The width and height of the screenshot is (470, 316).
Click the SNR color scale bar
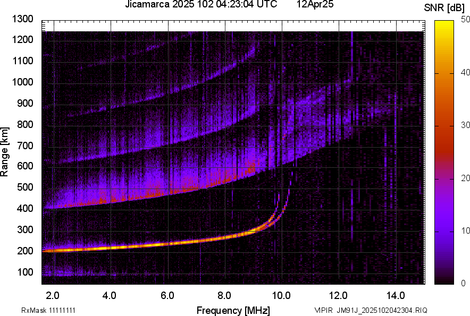click(x=444, y=152)
